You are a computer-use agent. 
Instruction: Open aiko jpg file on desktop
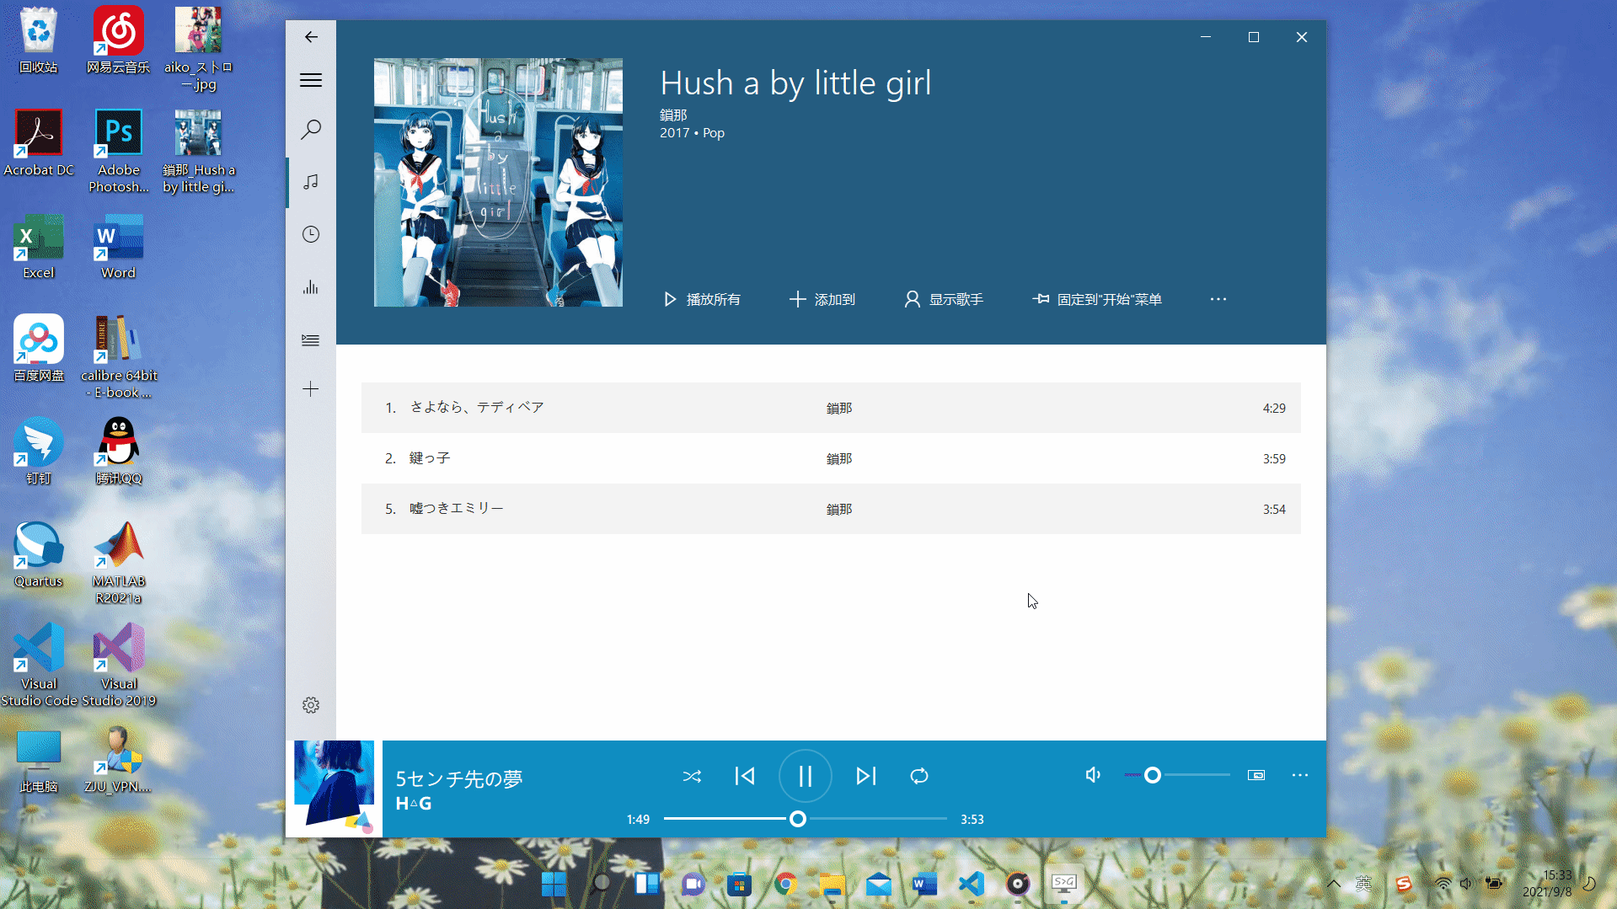(x=198, y=48)
